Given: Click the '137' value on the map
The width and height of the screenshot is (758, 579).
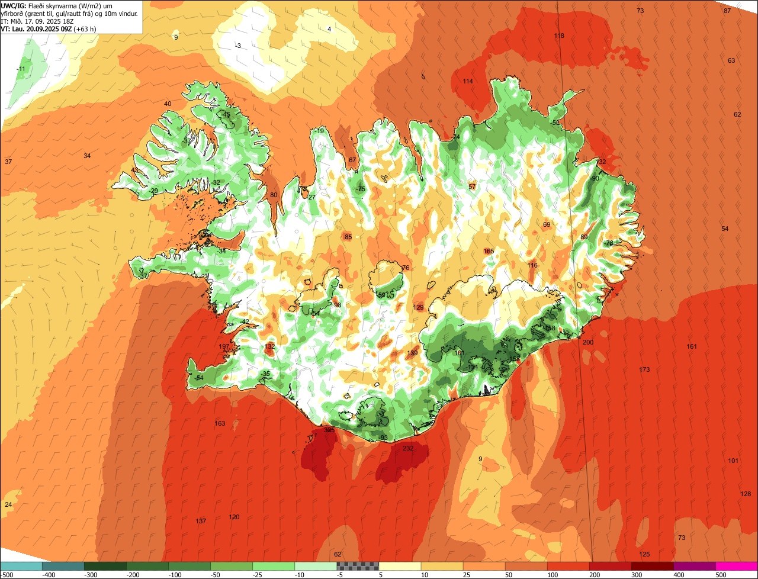Looking at the screenshot, I should pos(201,521).
